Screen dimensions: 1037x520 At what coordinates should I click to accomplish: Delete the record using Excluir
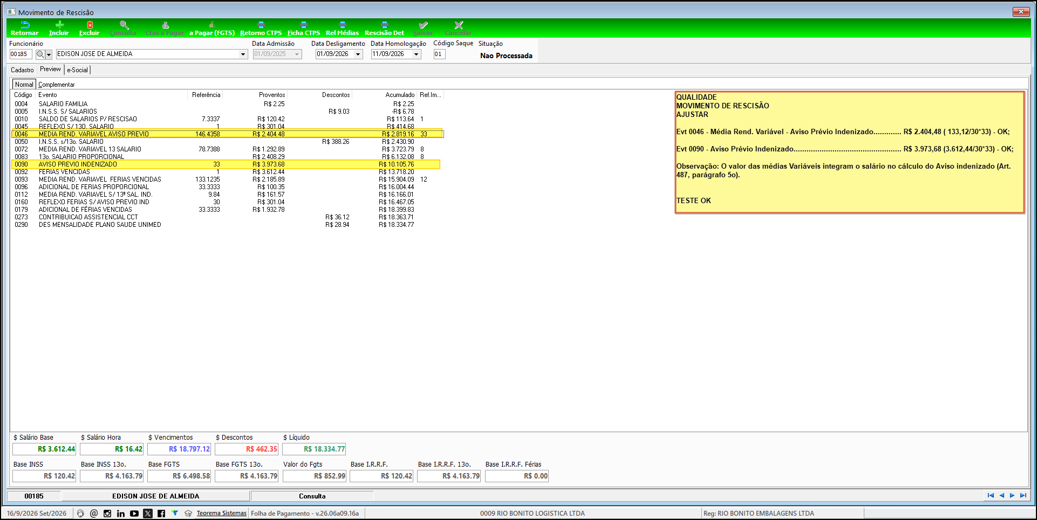tap(90, 29)
